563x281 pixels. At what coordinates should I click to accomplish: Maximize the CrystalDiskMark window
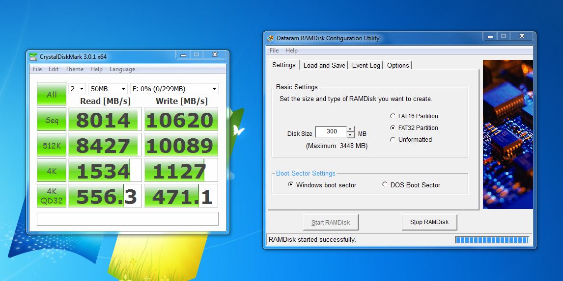[197, 55]
